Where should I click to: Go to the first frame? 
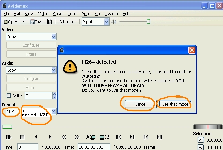146,137
